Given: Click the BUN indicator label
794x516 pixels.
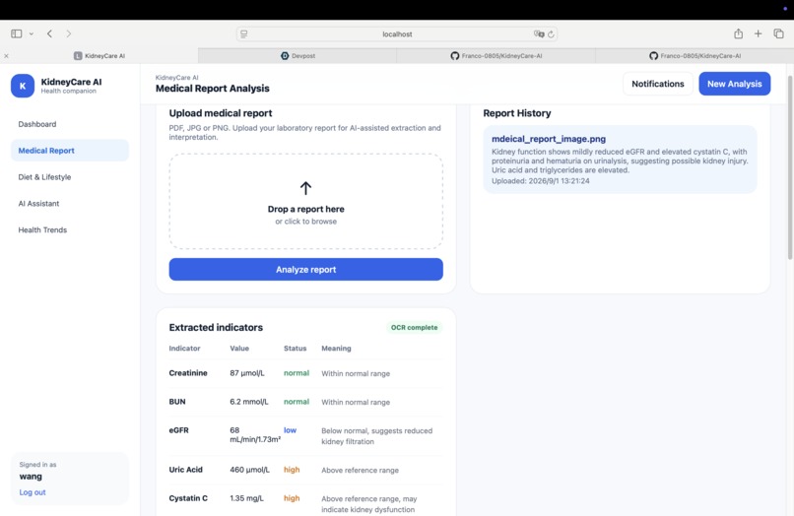Looking at the screenshot, I should tap(177, 402).
